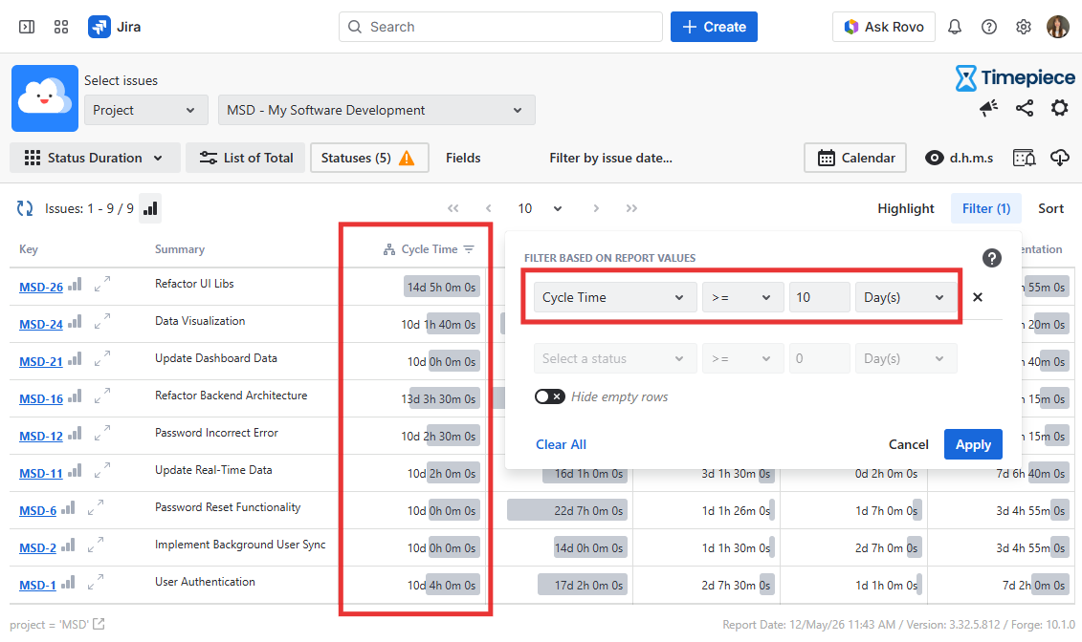
Task: Go to first page arrows
Action: pyautogui.click(x=453, y=208)
